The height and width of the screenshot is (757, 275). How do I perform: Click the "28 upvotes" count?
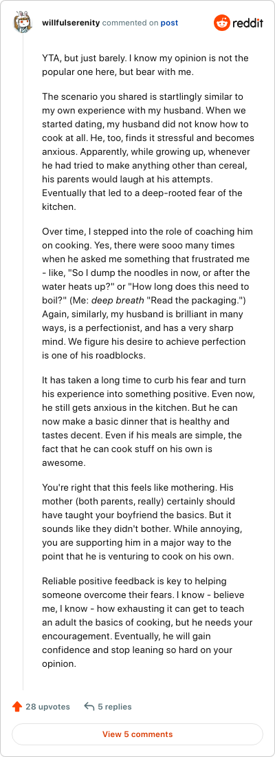pyautogui.click(x=47, y=707)
